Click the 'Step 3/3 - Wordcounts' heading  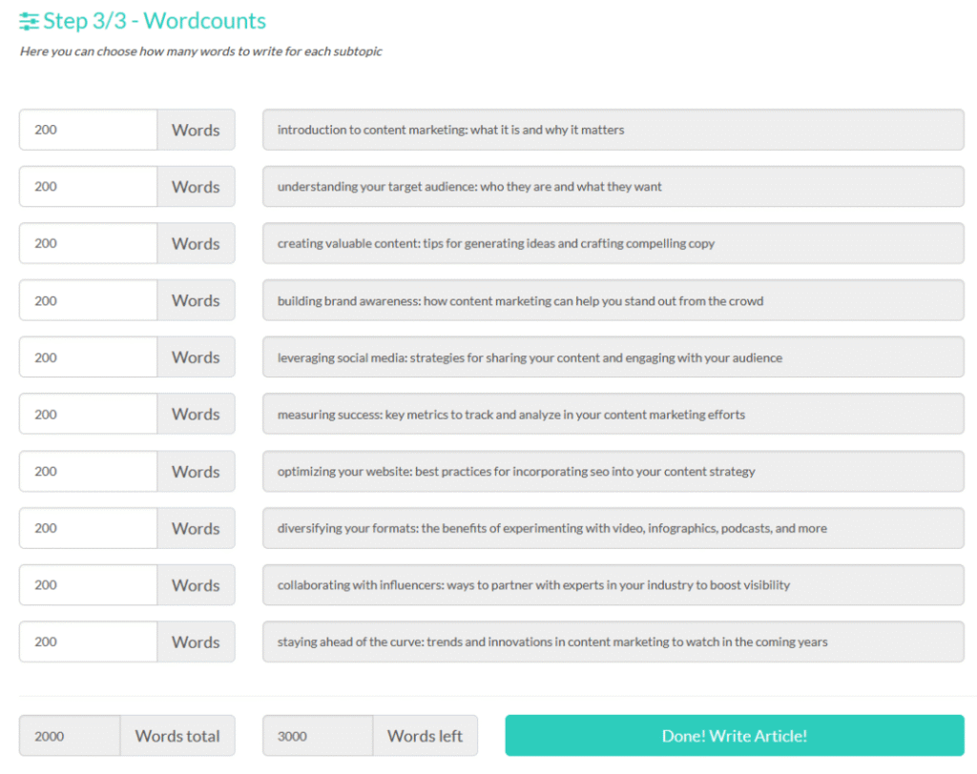pyautogui.click(x=155, y=21)
